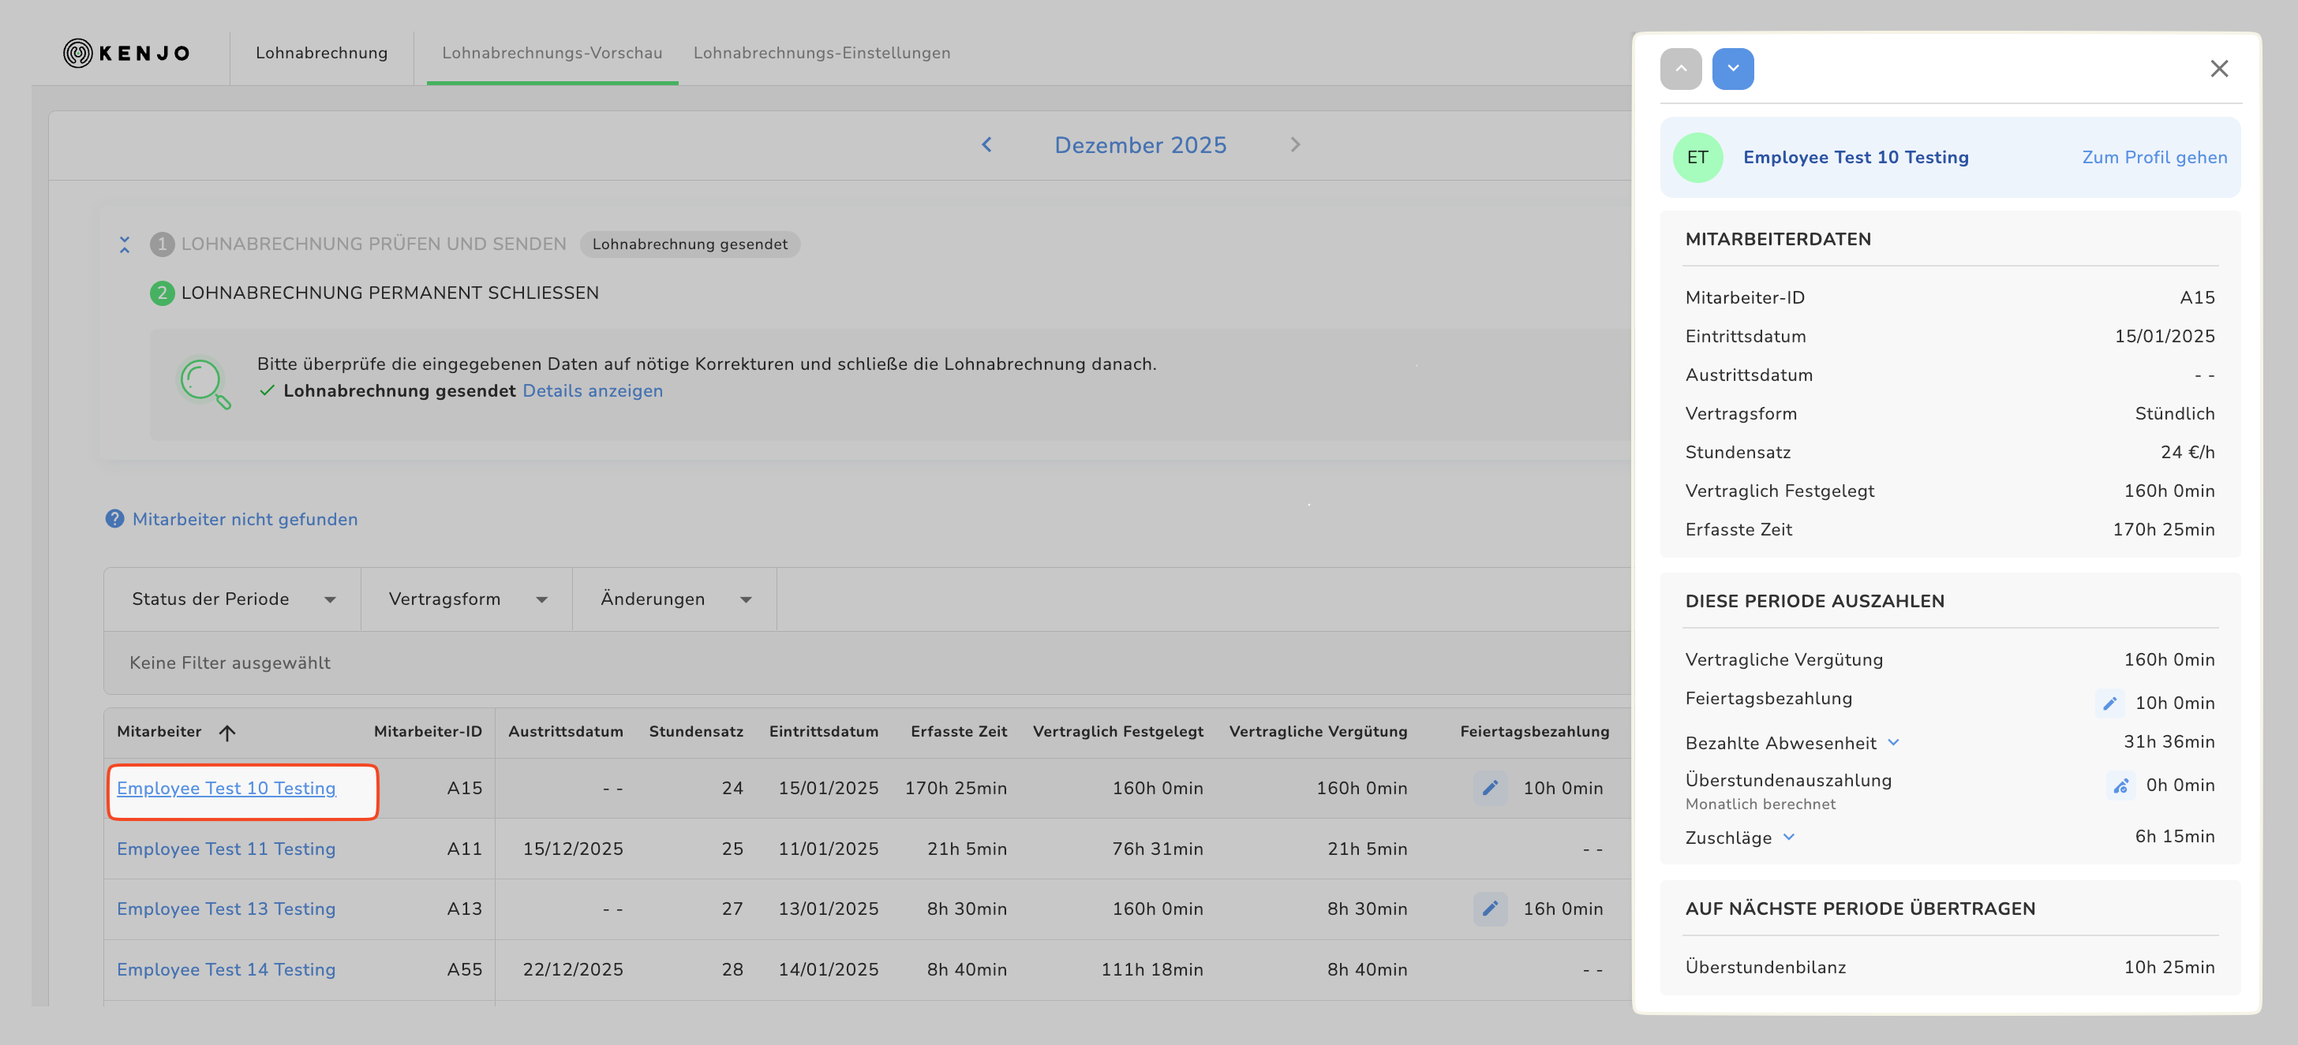This screenshot has height=1045, width=2298.
Task: Sort table by Mitarbeiter column arrow
Action: 227,733
